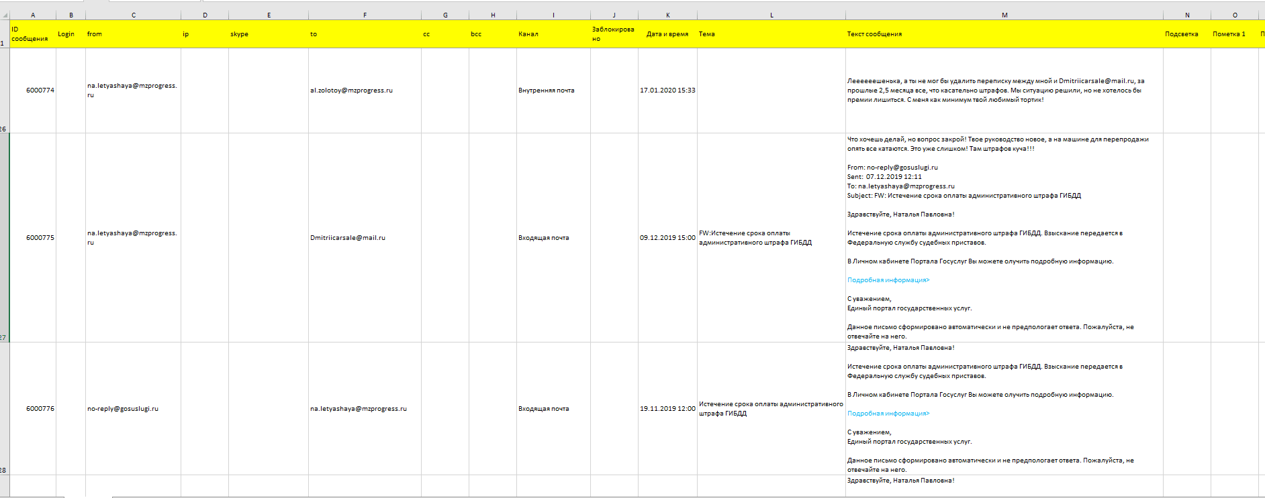This screenshot has width=1265, height=498.
Task: Open "Подробная информация>" link in message 6000775
Action: (888, 280)
